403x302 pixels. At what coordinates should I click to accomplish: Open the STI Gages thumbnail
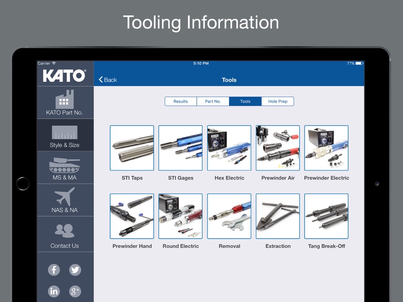[x=181, y=148]
